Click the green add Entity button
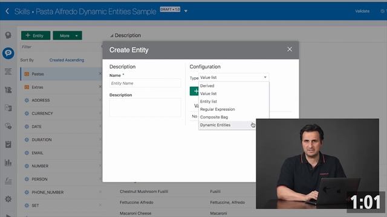This screenshot has height=217, width=387. (x=36, y=36)
